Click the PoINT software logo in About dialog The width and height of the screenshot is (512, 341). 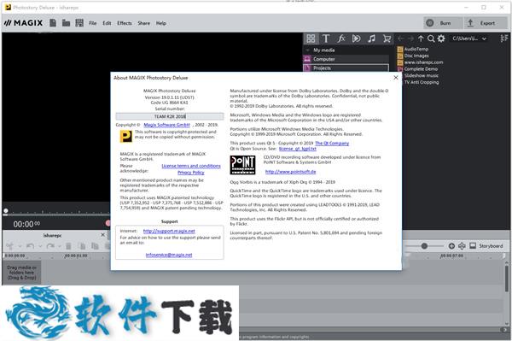(x=242, y=165)
